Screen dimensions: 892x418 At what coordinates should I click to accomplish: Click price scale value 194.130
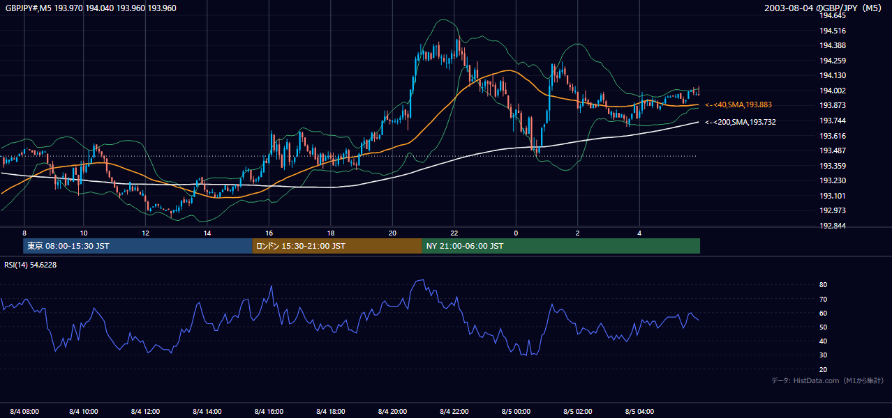832,75
